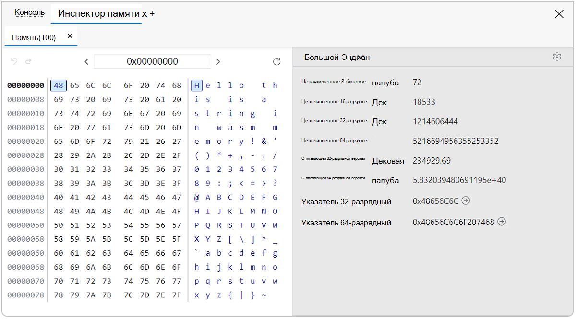Close the DevTools drawer panel
576x319 pixels.
pos(559,14)
